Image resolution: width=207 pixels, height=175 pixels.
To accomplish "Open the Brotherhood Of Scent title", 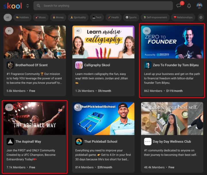I will click(31, 65).
